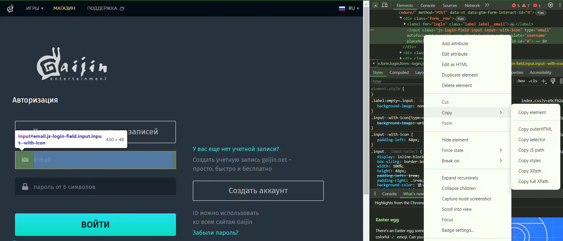Click the ellipsis beside the selected input node

point(372,30)
